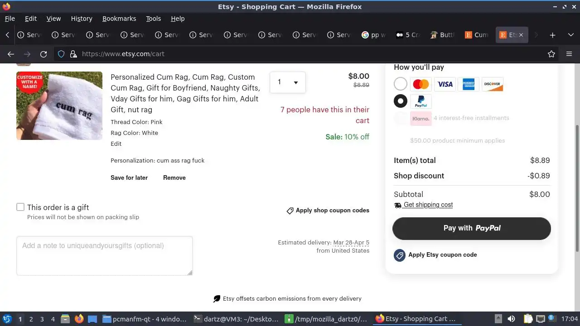Open file manager from taskbar quick launcher
The width and height of the screenshot is (580, 326).
tap(65, 319)
